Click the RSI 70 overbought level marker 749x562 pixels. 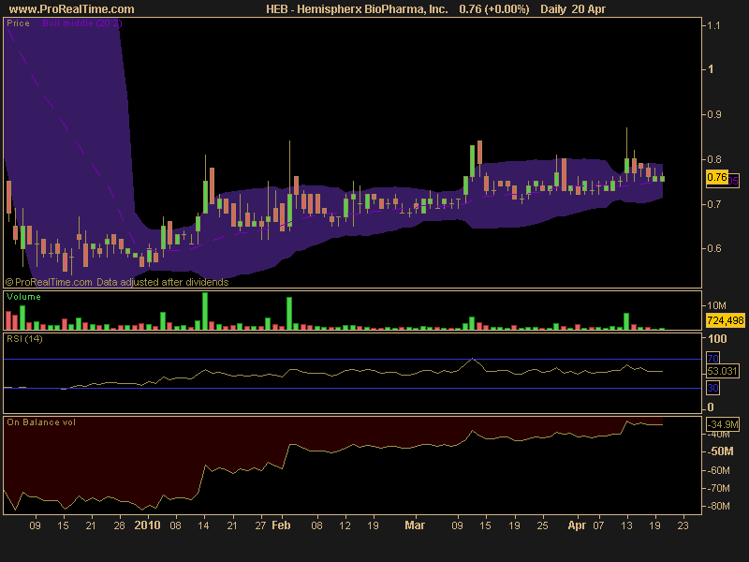pos(712,359)
